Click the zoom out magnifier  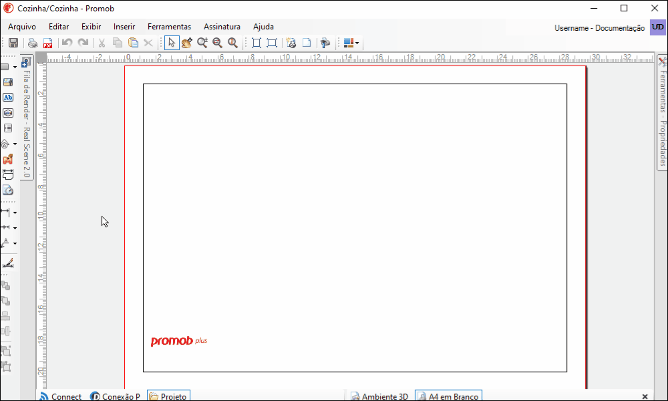(217, 43)
